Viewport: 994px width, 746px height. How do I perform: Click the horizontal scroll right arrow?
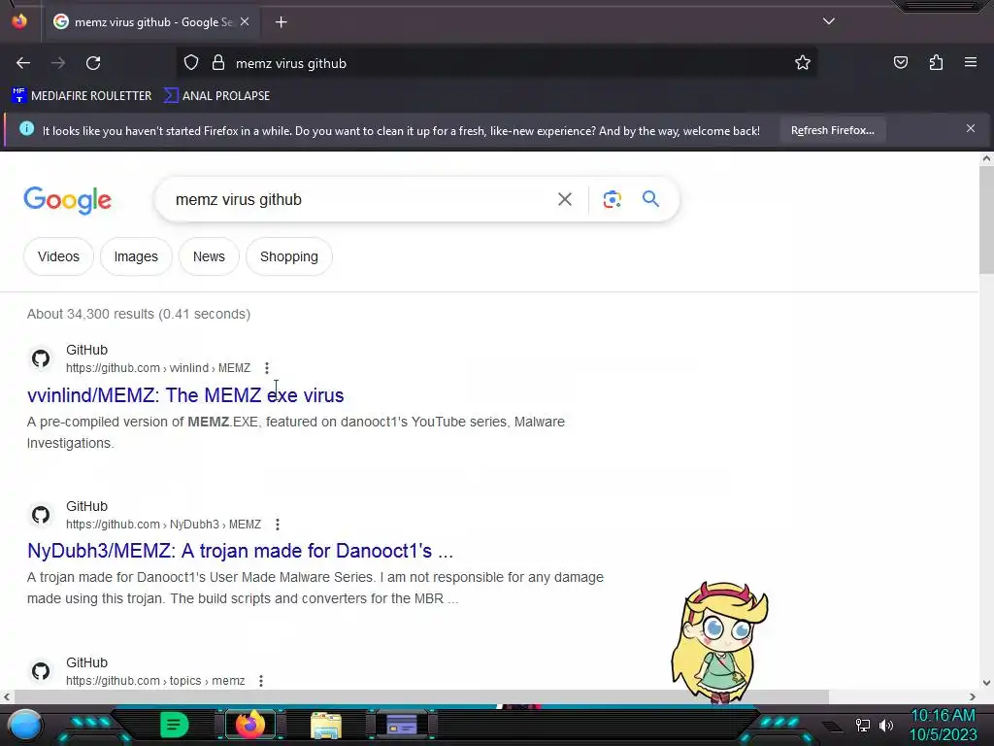coord(973,696)
